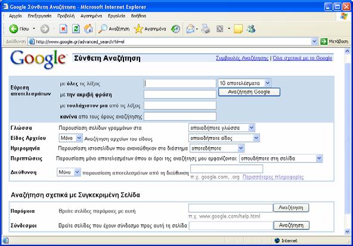The height and width of the screenshot is (246, 353).
Task: Click the Internet zone status bar indicator
Action: click(x=286, y=241)
